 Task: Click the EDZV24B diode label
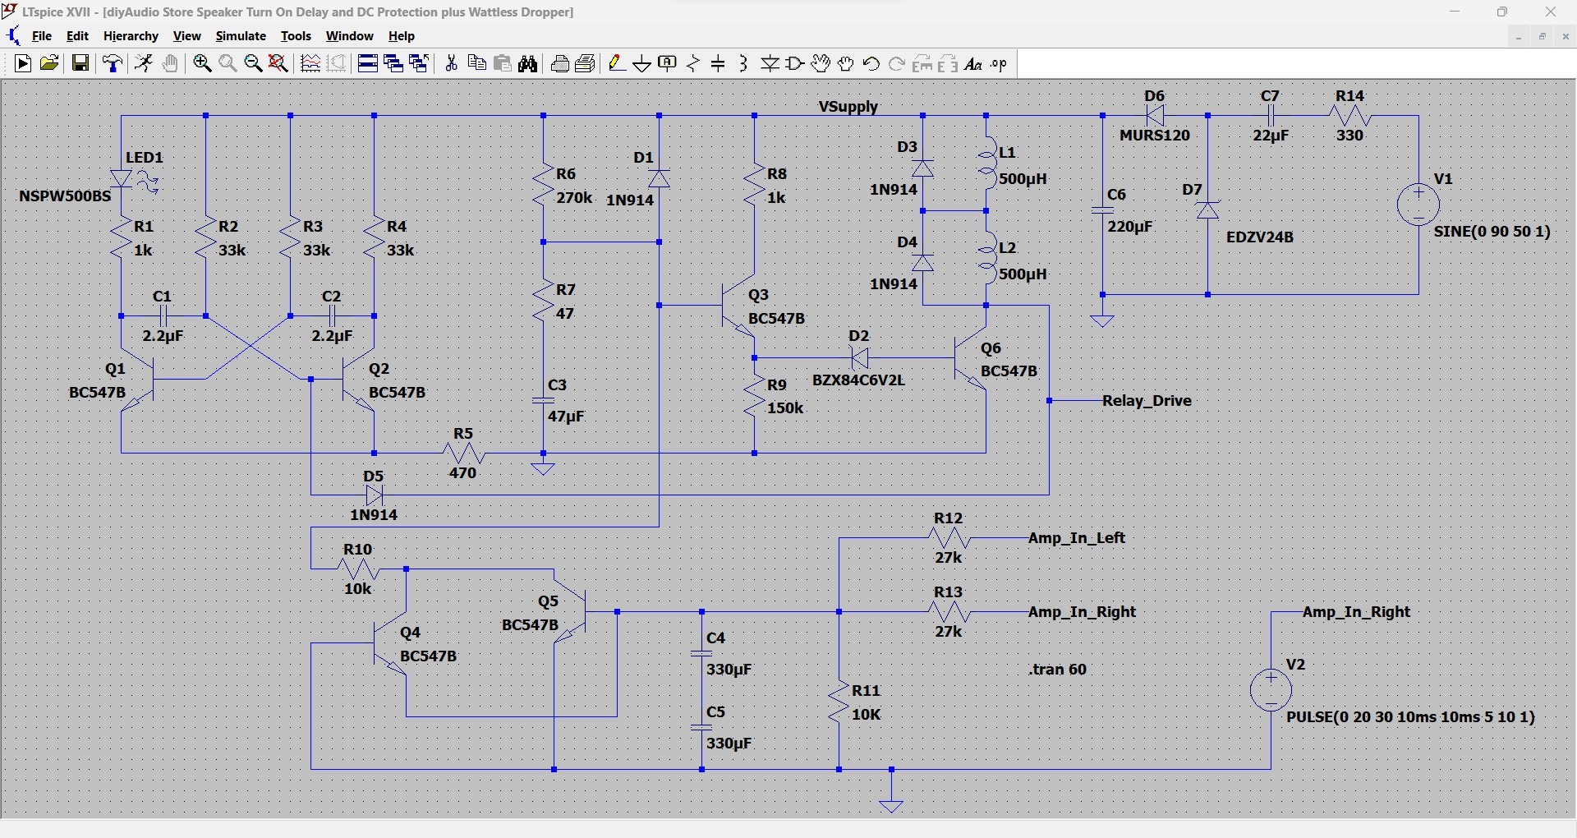point(1260,237)
